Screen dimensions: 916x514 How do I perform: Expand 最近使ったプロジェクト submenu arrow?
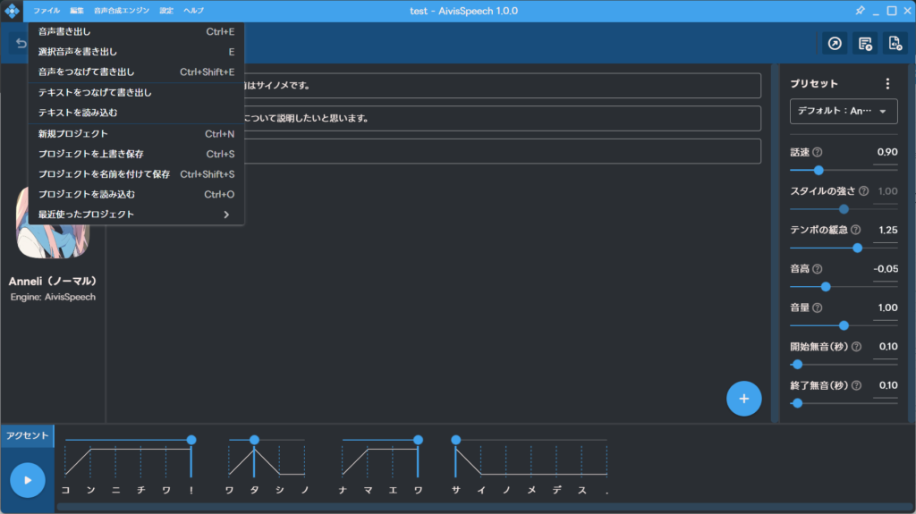pyautogui.click(x=226, y=215)
